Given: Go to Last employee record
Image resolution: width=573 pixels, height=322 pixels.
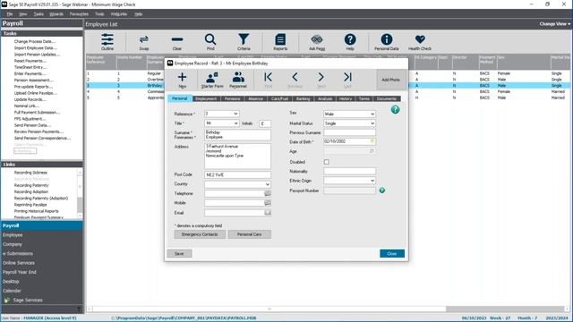Looking at the screenshot, I should click(347, 80).
